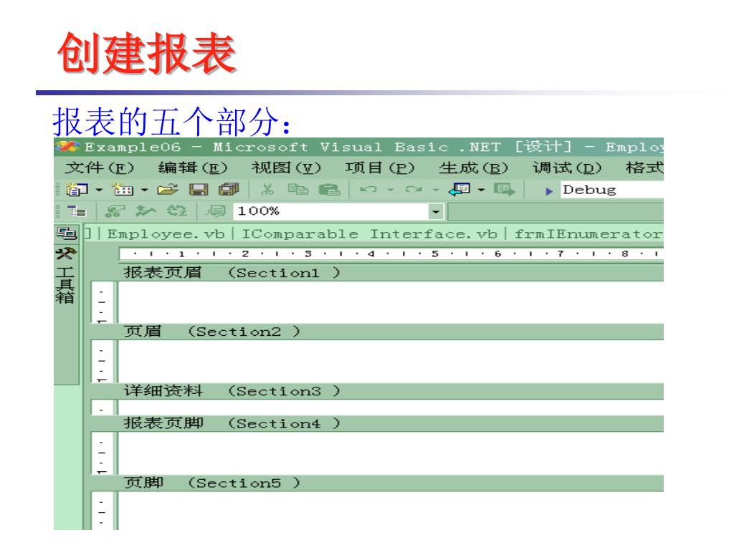Click the grayed comment page toolbar icon
Image resolution: width=734 pixels, height=550 pixels.
tap(216, 211)
